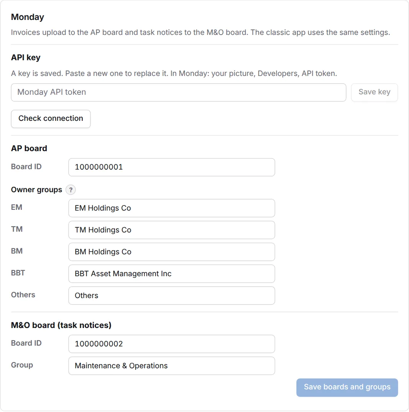Open the Owner groups help icon
The height and width of the screenshot is (412, 409).
coord(70,190)
